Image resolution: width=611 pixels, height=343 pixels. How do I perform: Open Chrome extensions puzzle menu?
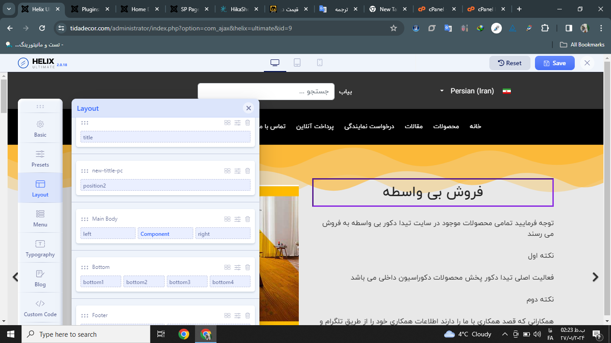coord(545,28)
